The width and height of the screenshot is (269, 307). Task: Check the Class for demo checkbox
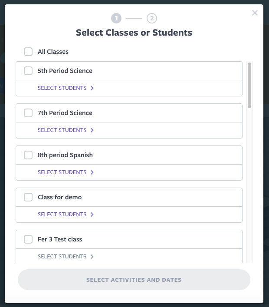coord(28,197)
